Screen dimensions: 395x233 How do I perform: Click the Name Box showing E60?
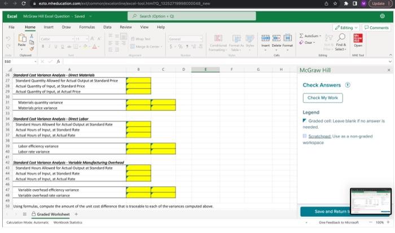(20, 61)
